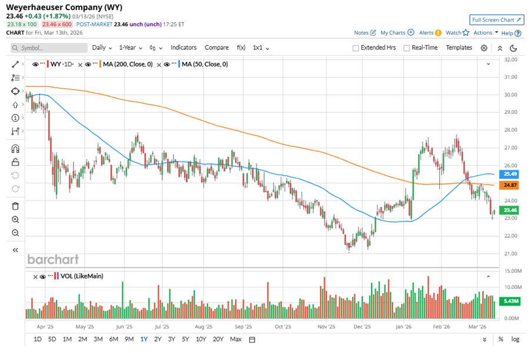Select the measure range tool
This screenshot has height=353, width=531.
coord(15,131)
